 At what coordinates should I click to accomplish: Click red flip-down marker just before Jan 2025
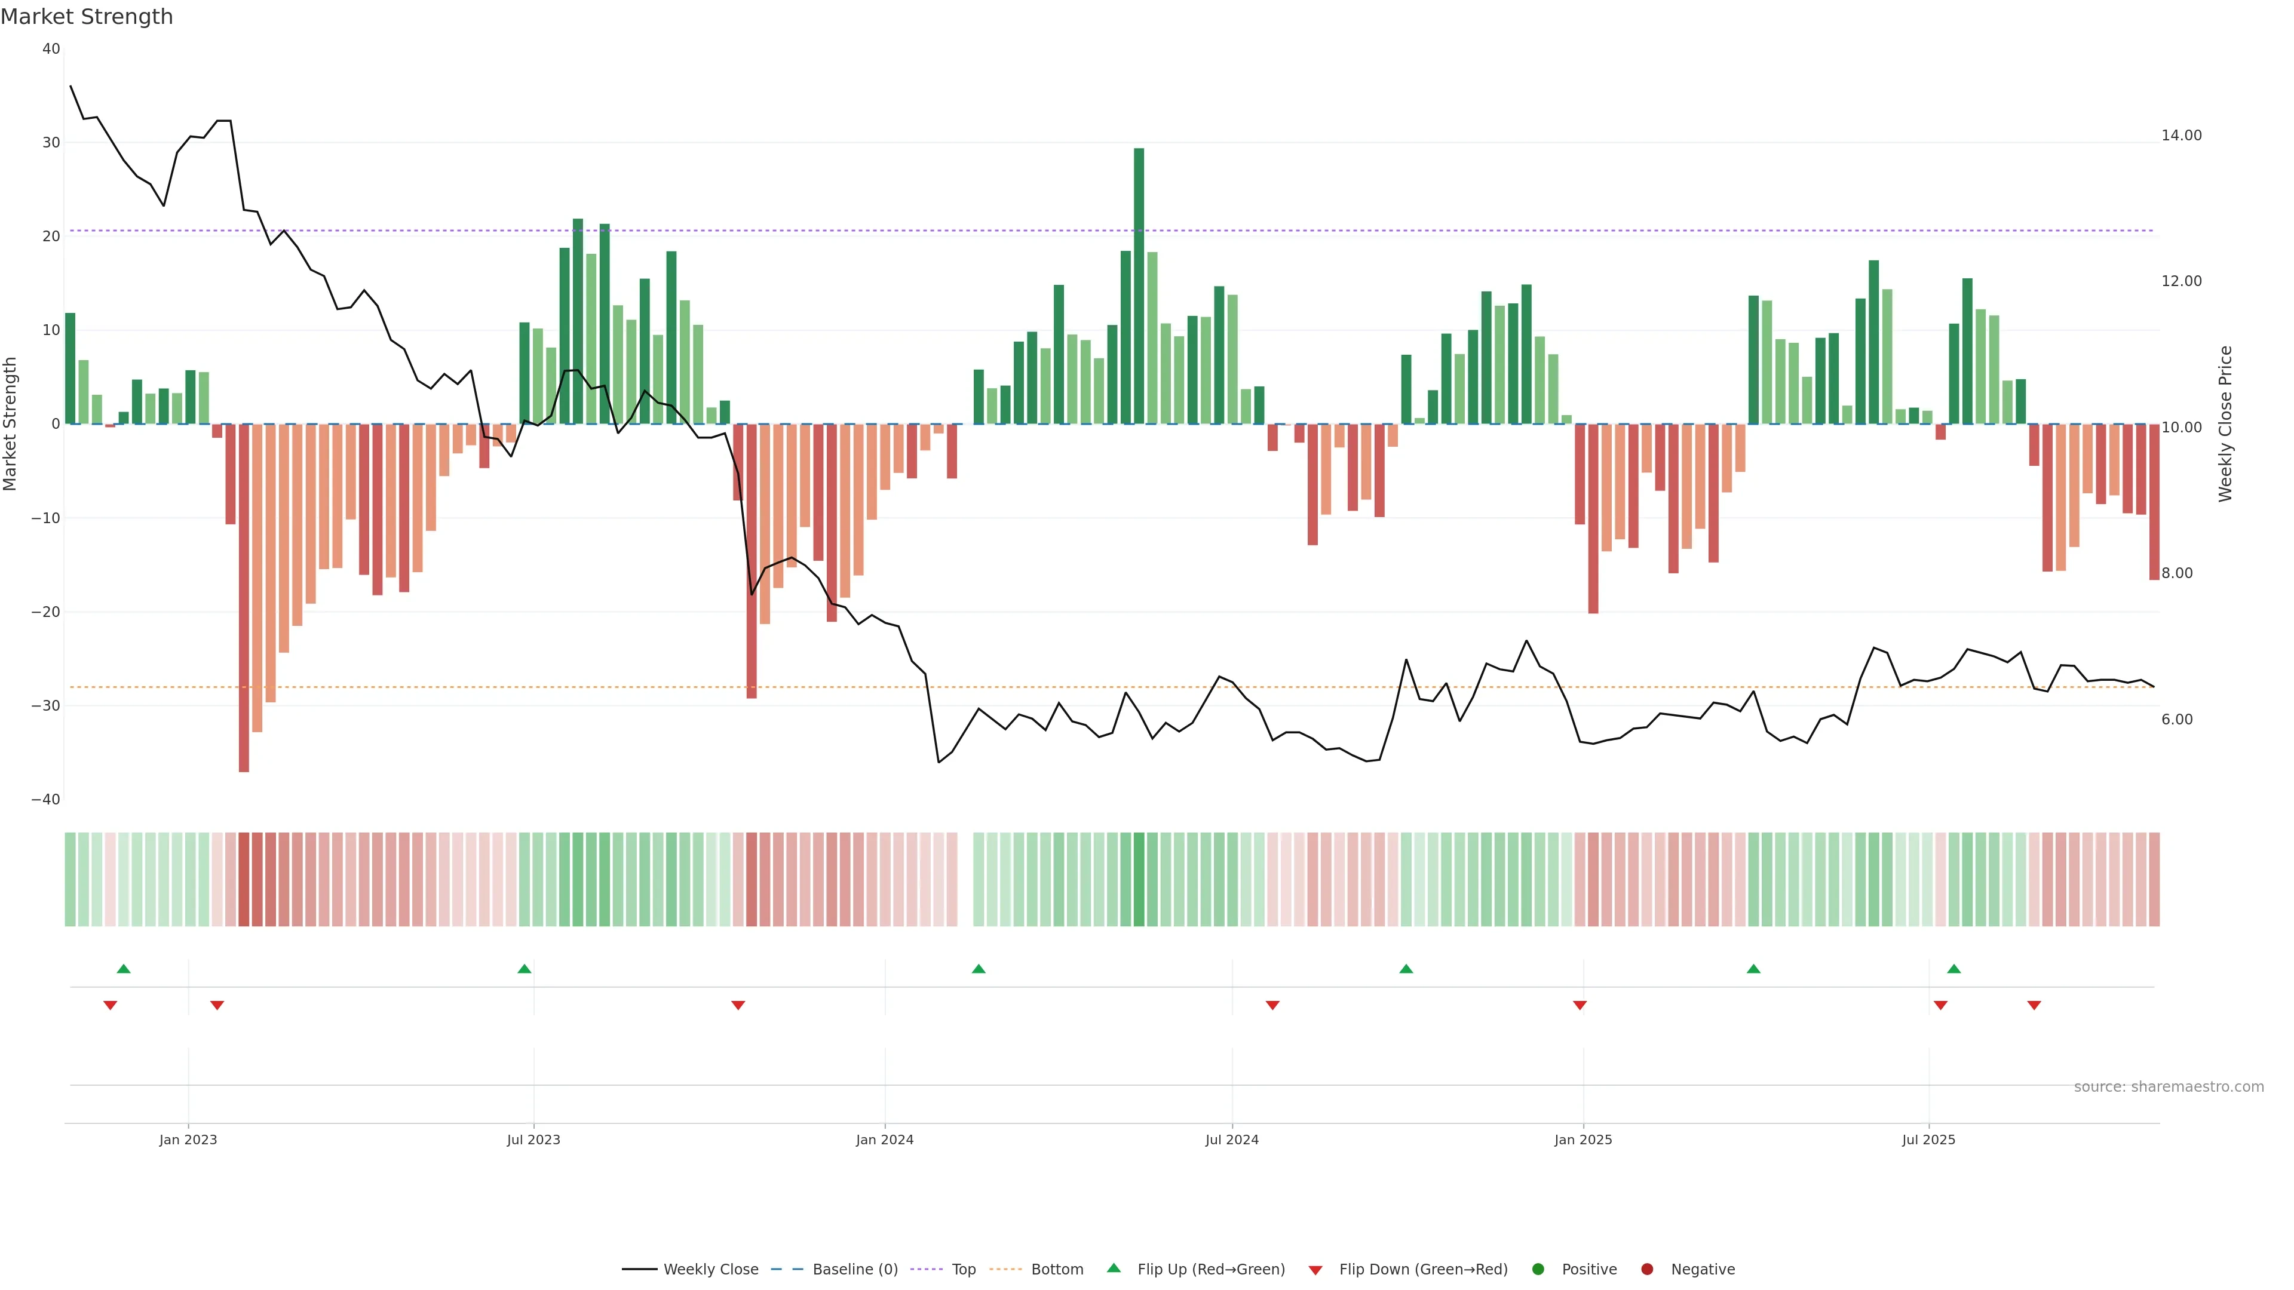[x=1580, y=1005]
